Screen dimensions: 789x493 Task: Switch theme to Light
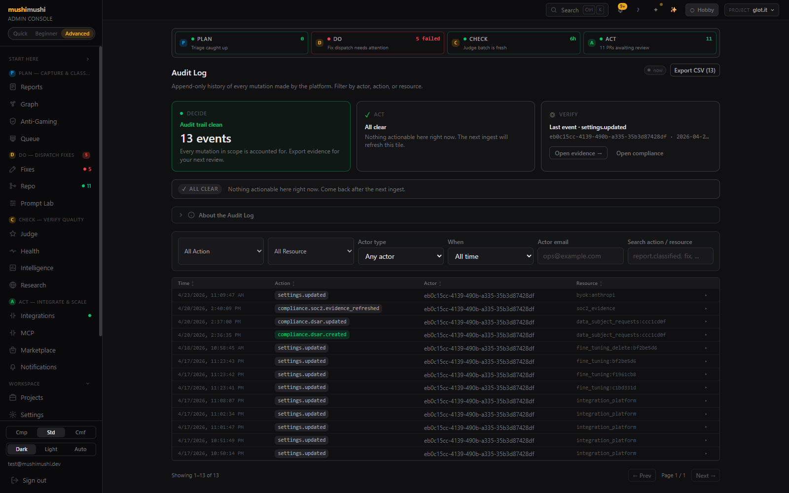tap(51, 449)
